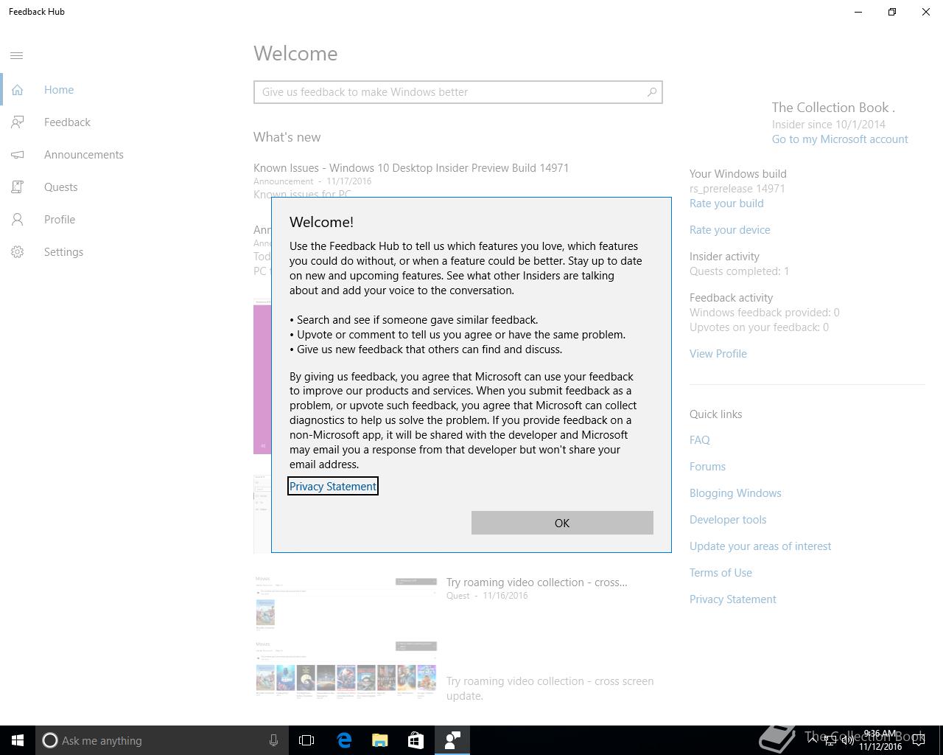Viewport: 943px width, 755px height.
Task: Select Home menu item
Action: click(59, 90)
